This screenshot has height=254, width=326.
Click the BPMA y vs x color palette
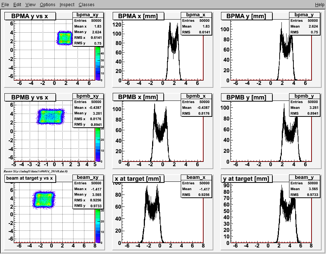point(98,63)
